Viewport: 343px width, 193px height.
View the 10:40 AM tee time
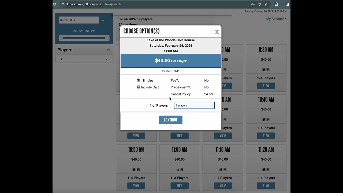point(266,136)
